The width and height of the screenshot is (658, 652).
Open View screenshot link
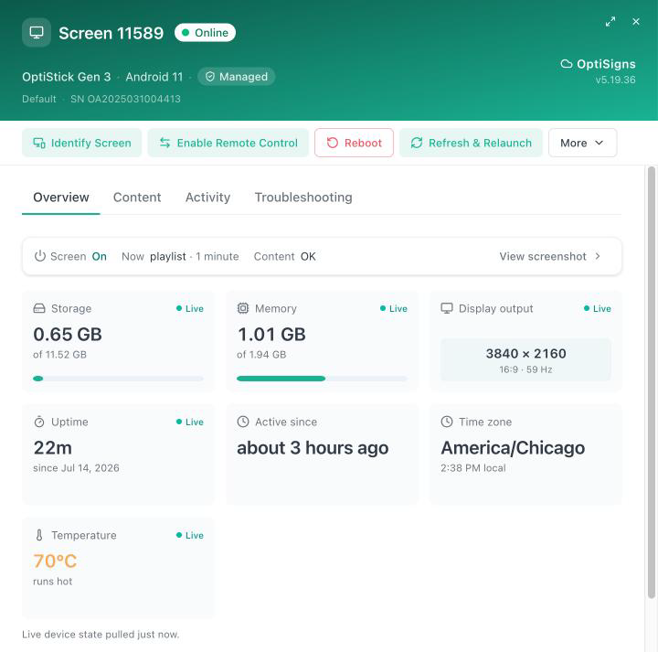(x=550, y=256)
